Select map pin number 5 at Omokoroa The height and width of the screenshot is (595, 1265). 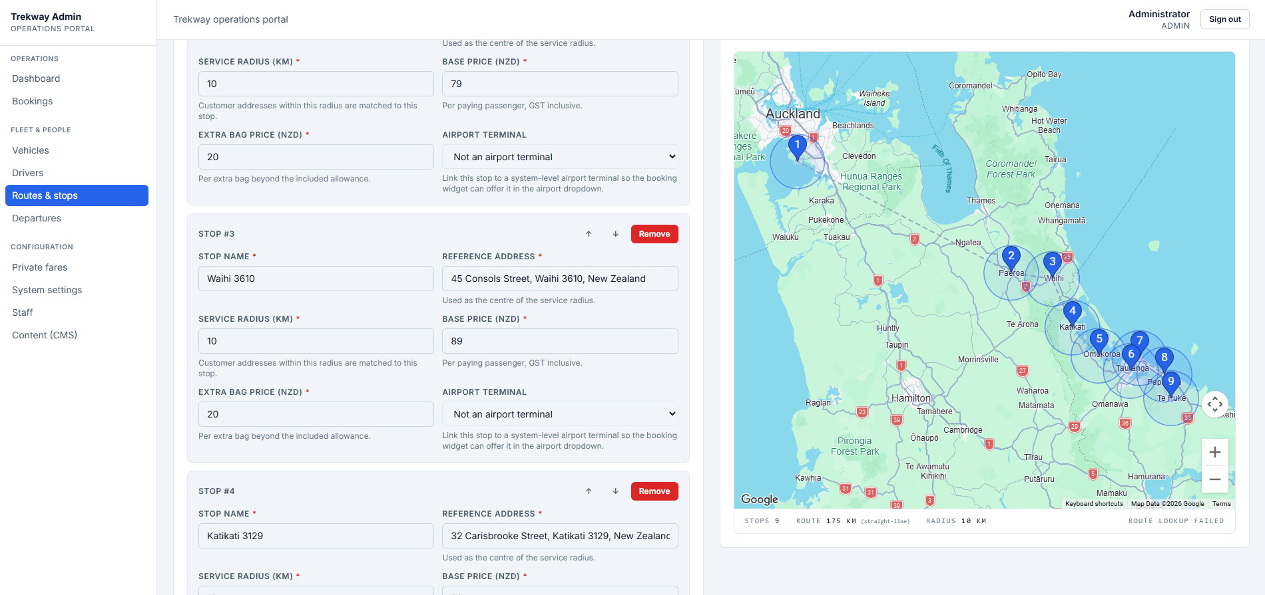point(1099,341)
